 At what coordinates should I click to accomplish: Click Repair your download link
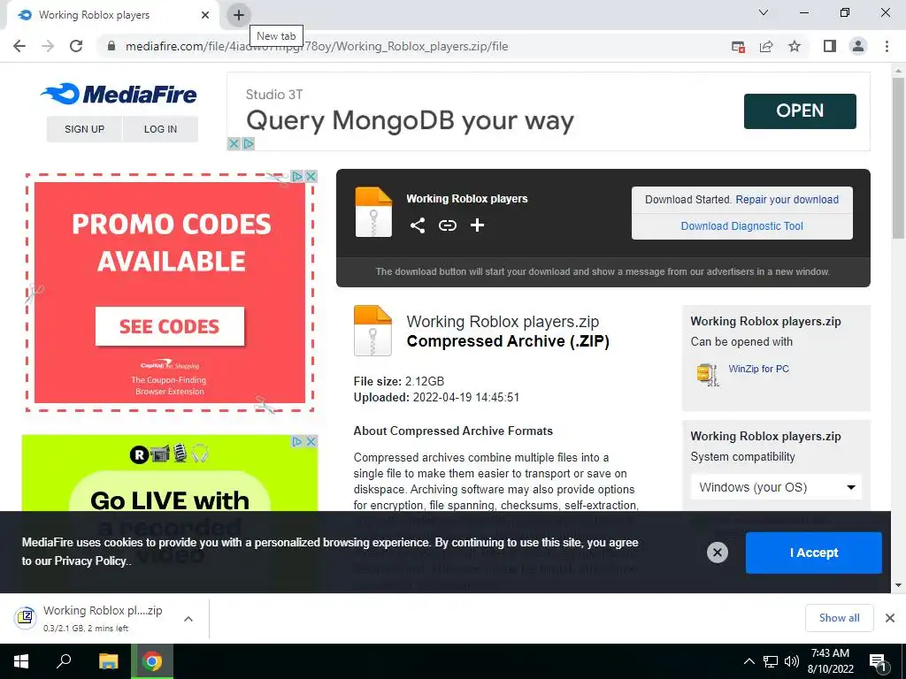click(787, 199)
